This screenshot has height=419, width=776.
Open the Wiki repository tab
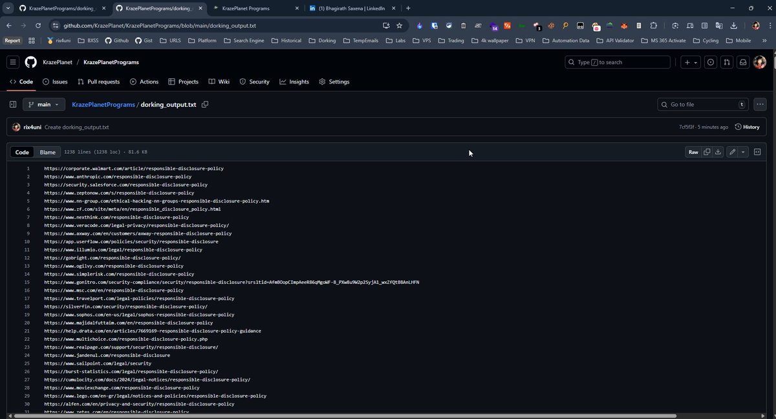(219, 81)
